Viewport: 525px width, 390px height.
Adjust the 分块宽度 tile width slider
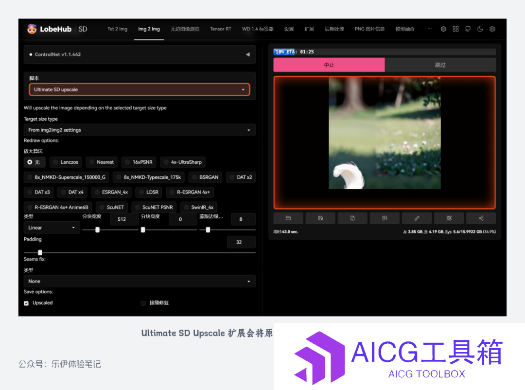(x=110, y=230)
